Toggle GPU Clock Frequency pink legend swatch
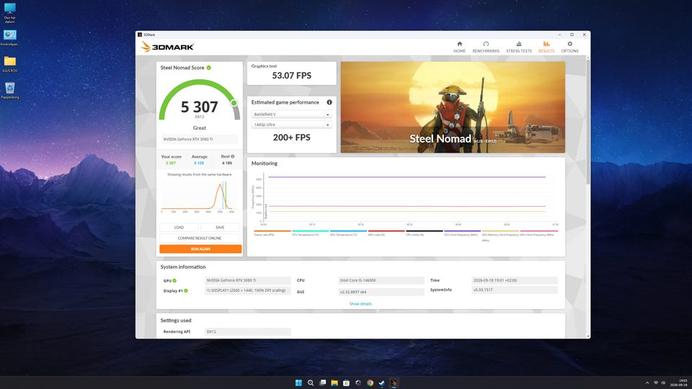 tap(539, 231)
